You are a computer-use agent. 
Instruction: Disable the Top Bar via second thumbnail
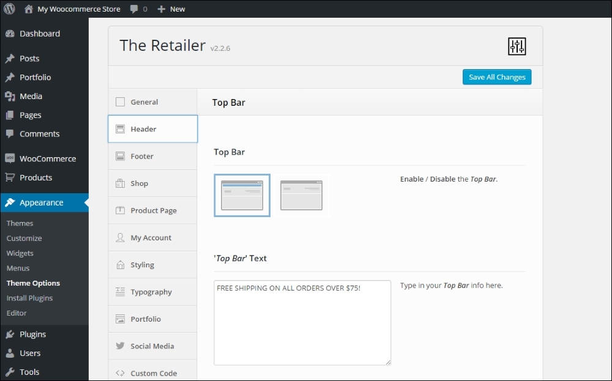(301, 194)
